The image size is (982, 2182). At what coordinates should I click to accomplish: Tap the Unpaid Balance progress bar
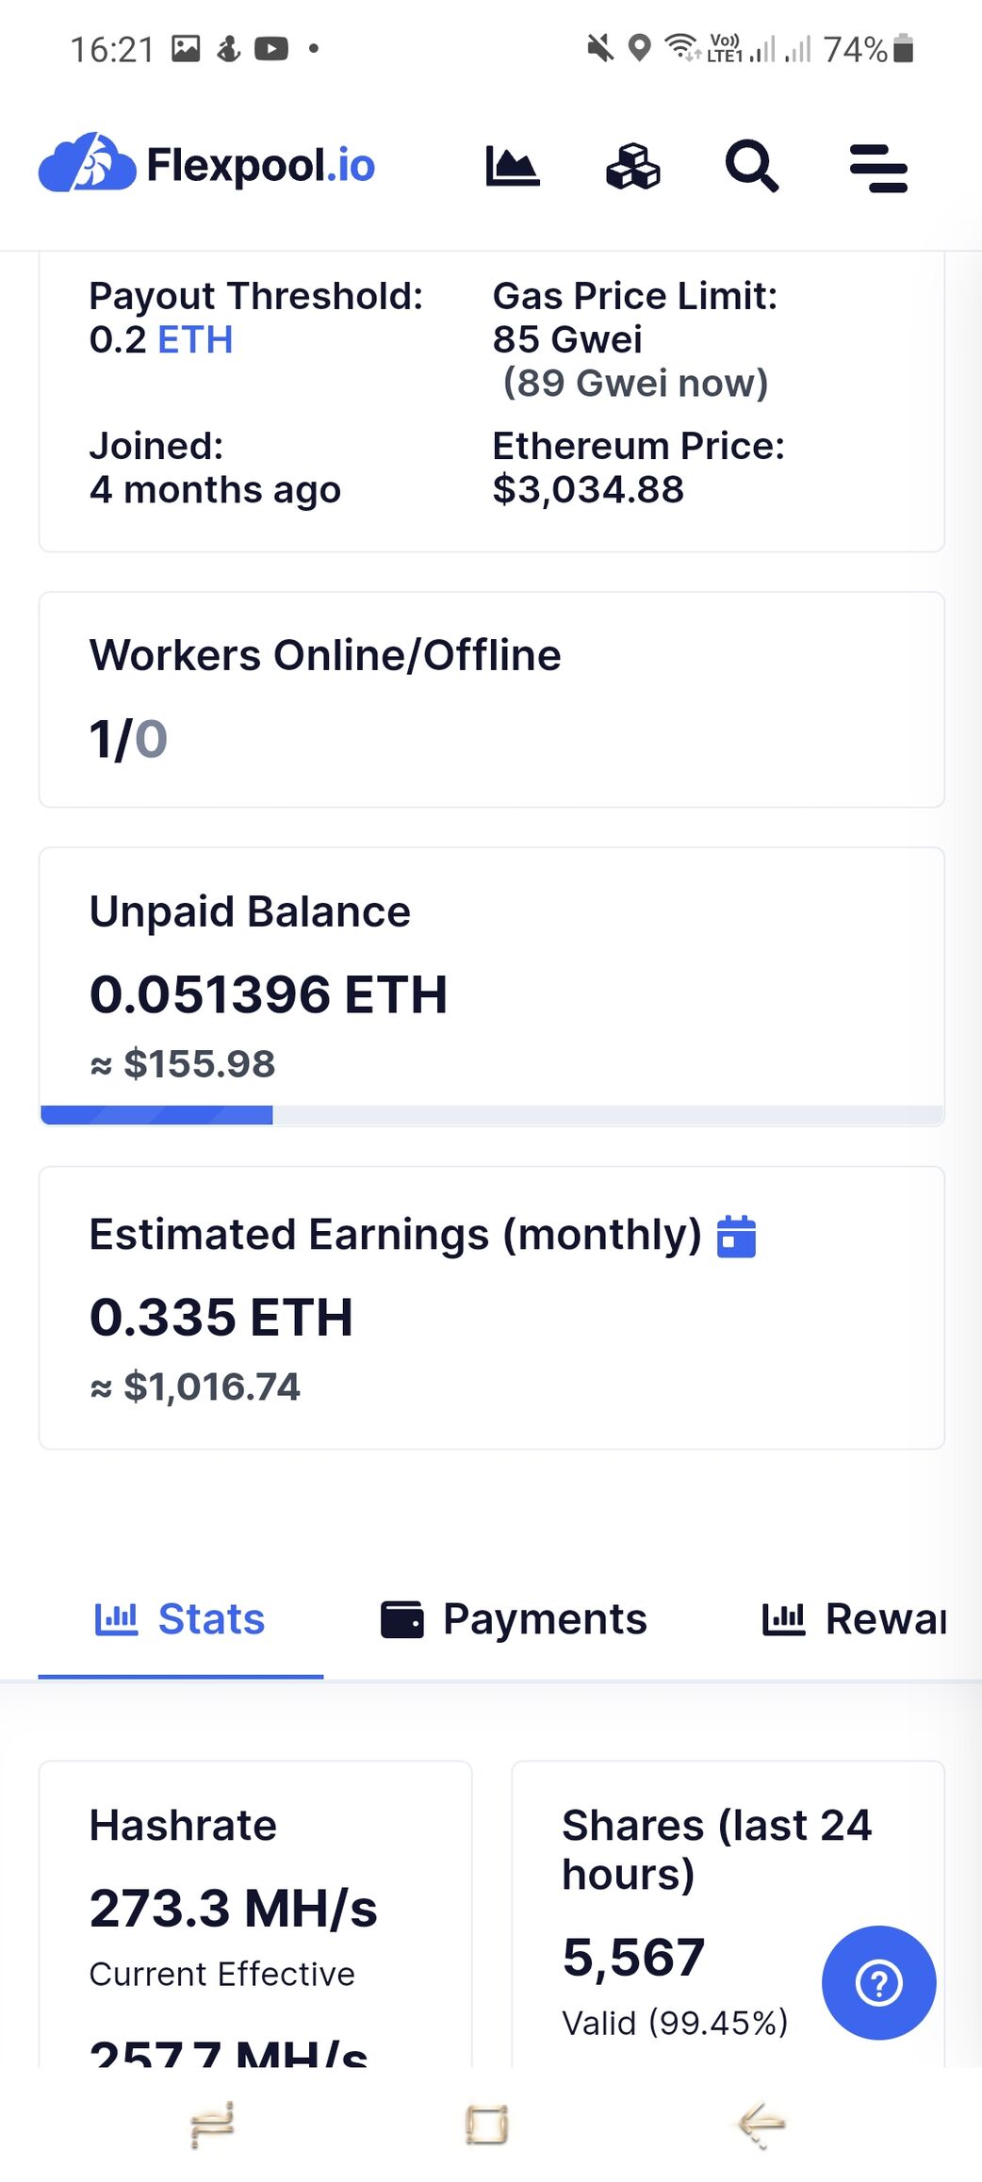[491, 1115]
